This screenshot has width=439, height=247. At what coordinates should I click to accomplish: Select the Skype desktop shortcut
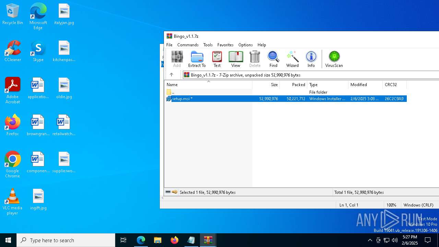(38, 51)
